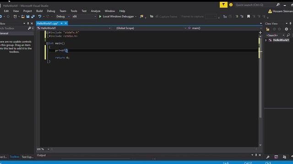
Task: Close the Toolbox panel
Action: tap(32, 23)
